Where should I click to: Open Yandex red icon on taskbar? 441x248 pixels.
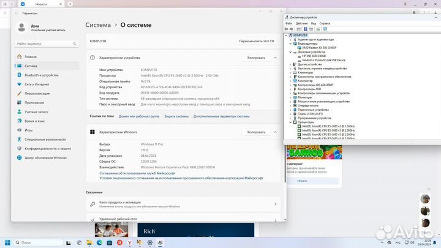click(x=119, y=242)
